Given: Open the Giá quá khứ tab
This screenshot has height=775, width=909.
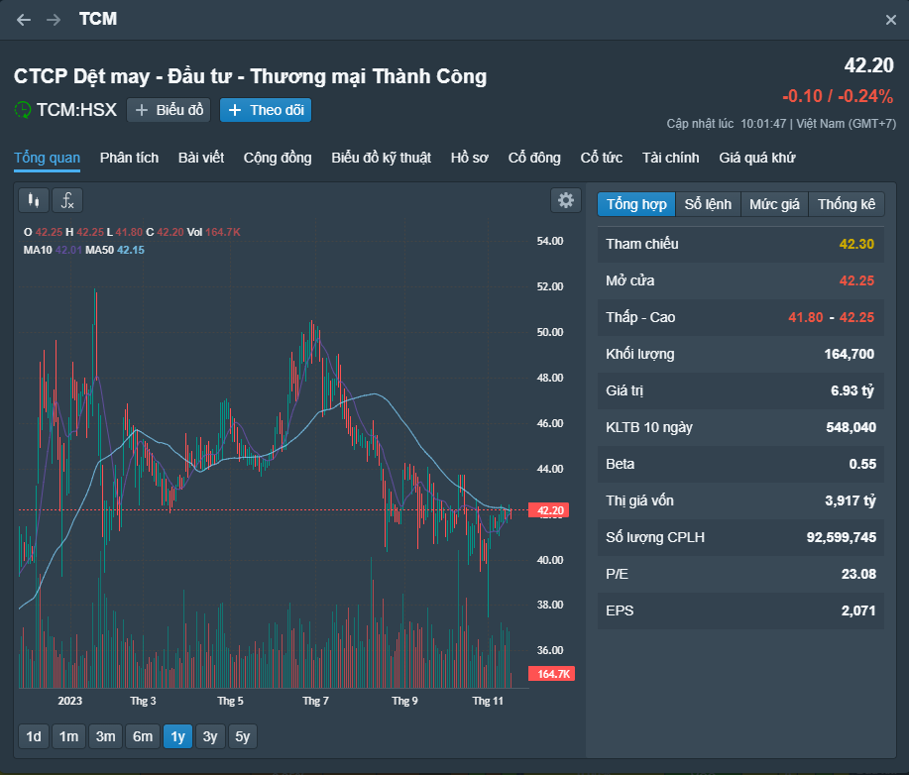Looking at the screenshot, I should 757,158.
